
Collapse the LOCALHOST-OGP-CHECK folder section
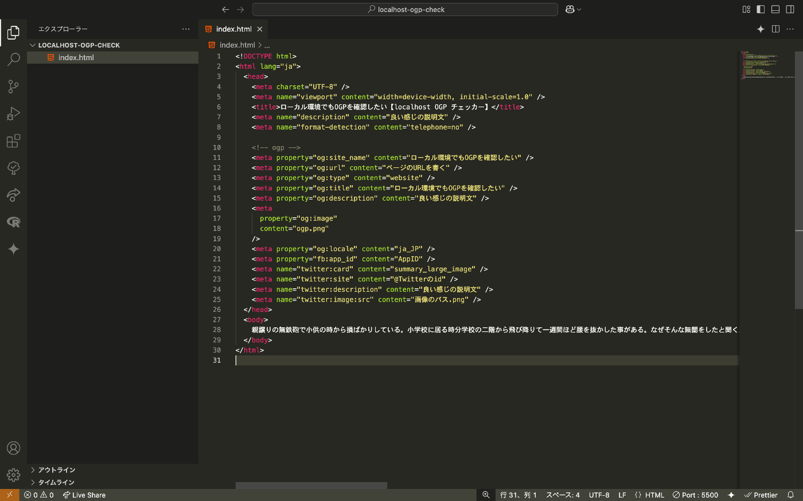tap(112, 45)
